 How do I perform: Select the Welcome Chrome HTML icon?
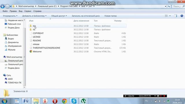(x=31, y=51)
